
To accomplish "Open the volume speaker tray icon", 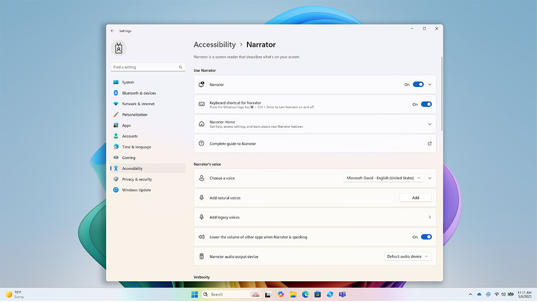I will [503, 295].
